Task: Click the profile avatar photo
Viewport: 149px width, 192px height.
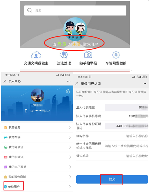Action: pyautogui.click(x=37, y=95)
